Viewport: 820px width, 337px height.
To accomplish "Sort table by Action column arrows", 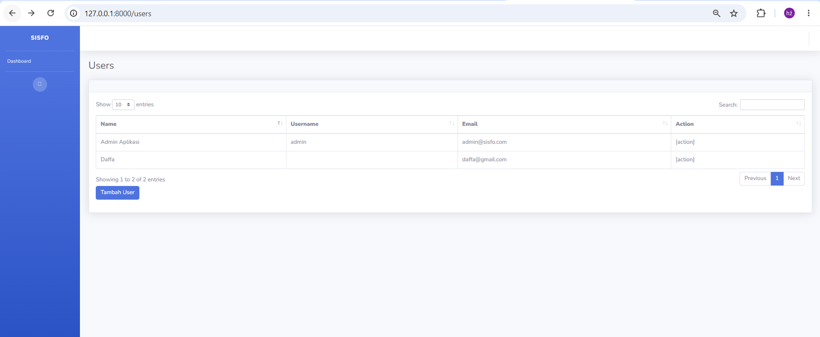I will pyautogui.click(x=798, y=123).
